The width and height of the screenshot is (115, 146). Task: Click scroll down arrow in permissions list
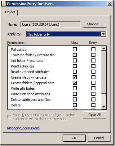tap(104, 107)
